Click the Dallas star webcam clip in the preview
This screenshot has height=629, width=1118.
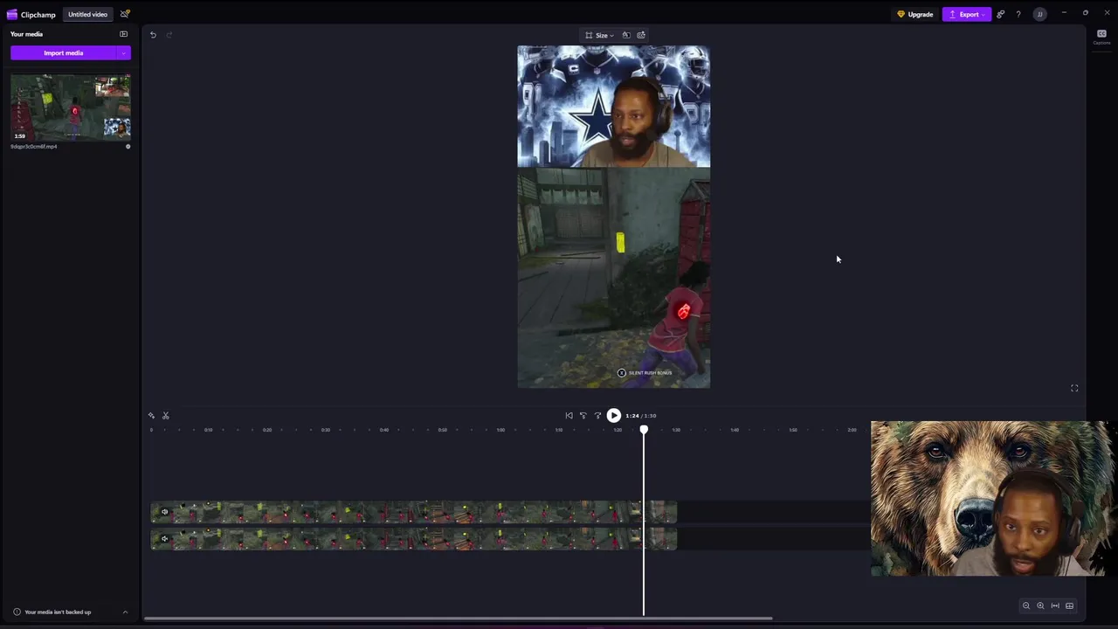613,107
